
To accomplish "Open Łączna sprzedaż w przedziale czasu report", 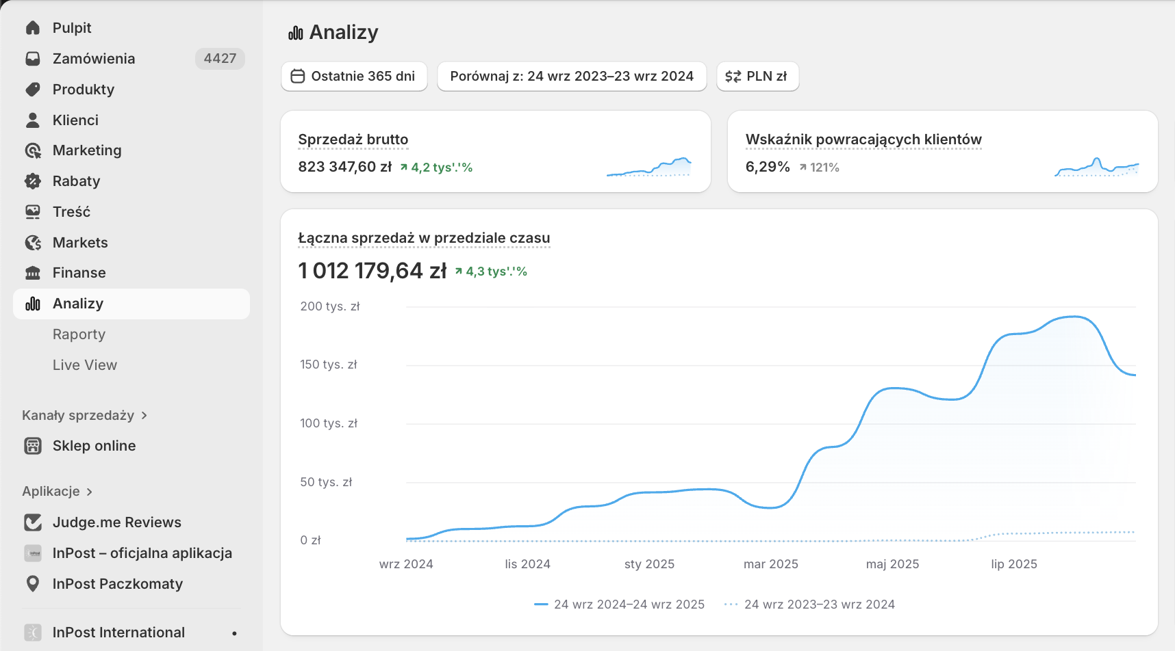I will pos(424,238).
